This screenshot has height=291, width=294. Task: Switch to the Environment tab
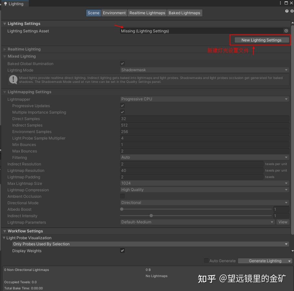coord(114,13)
